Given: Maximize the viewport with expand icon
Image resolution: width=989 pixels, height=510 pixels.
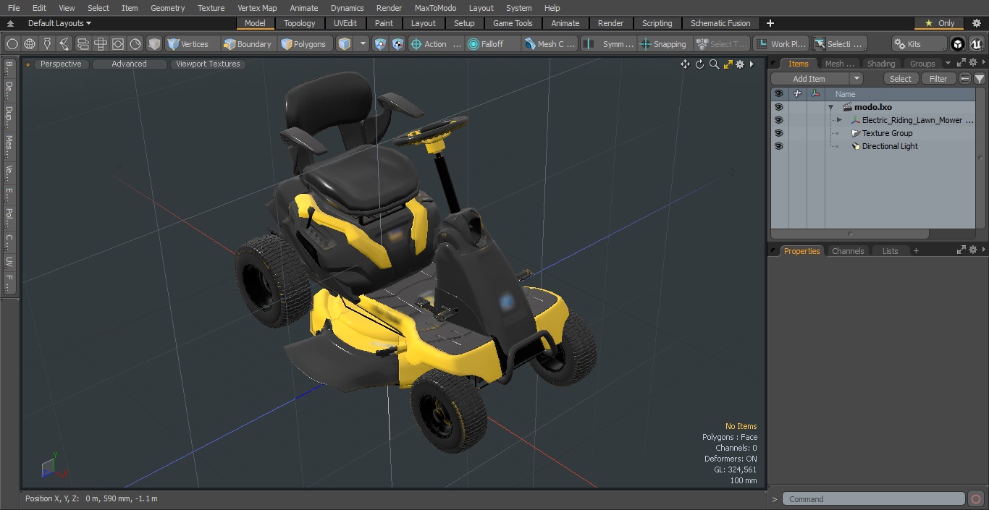Looking at the screenshot, I should [x=728, y=64].
